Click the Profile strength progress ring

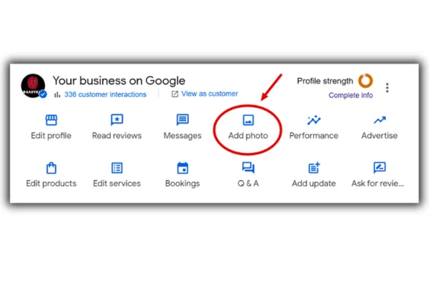(x=365, y=81)
